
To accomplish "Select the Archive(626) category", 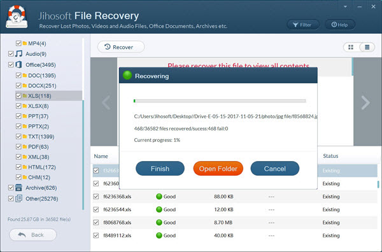I will click(x=41, y=188).
